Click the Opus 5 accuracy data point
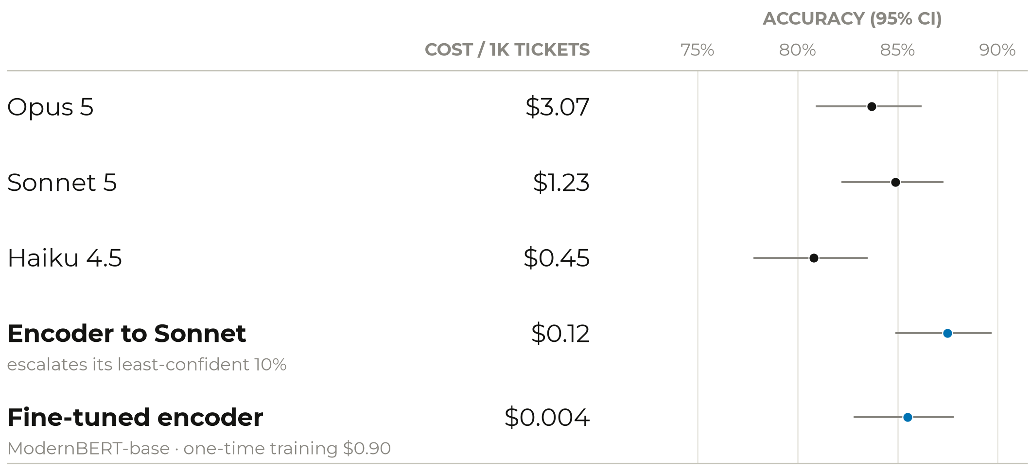Screen dimensions: 1031x472 click(x=872, y=106)
